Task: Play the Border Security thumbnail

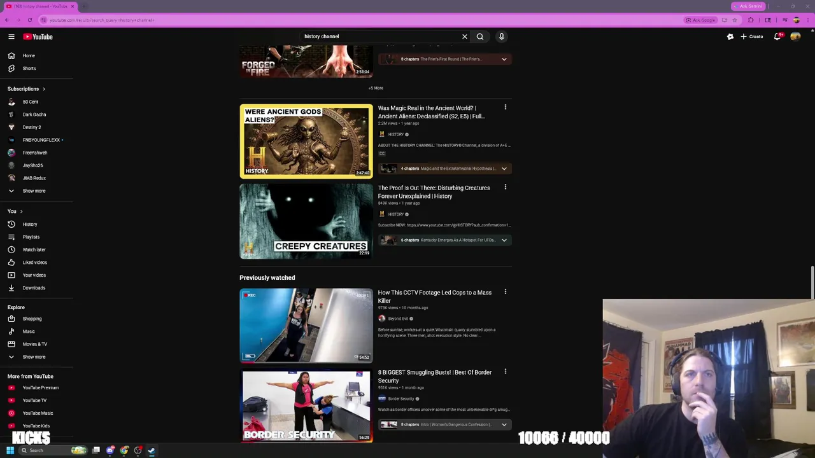Action: tap(306, 406)
